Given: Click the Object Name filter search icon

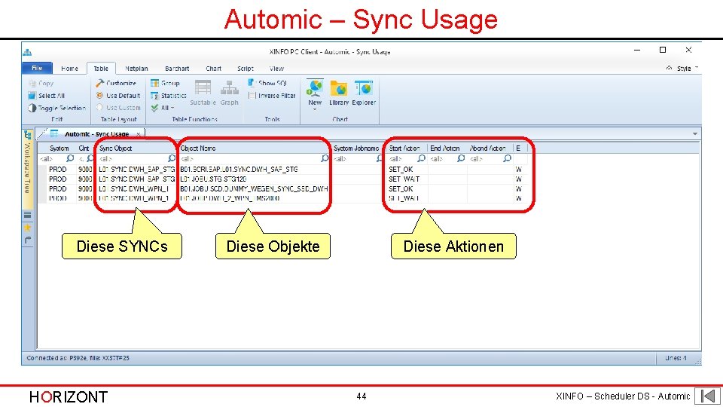Looking at the screenshot, I should pos(325,159).
